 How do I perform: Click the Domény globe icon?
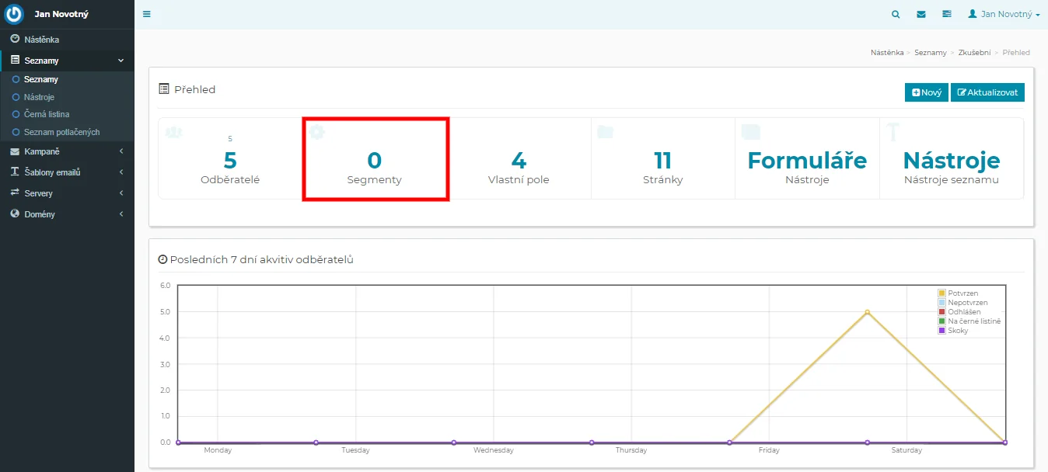pos(15,214)
